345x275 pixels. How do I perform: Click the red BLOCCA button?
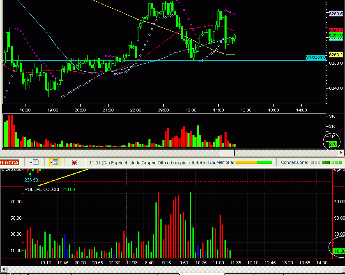pos(9,163)
